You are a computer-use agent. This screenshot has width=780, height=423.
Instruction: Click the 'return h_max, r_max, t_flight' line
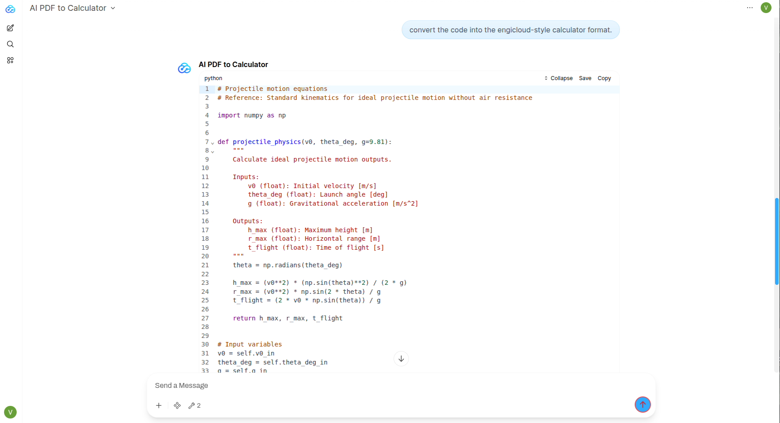click(288, 319)
